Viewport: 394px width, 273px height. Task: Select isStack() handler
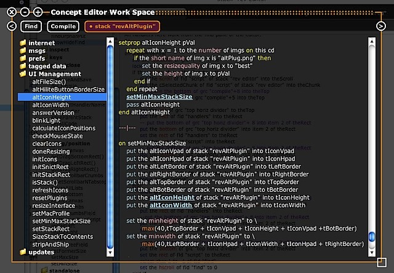pos(45,183)
